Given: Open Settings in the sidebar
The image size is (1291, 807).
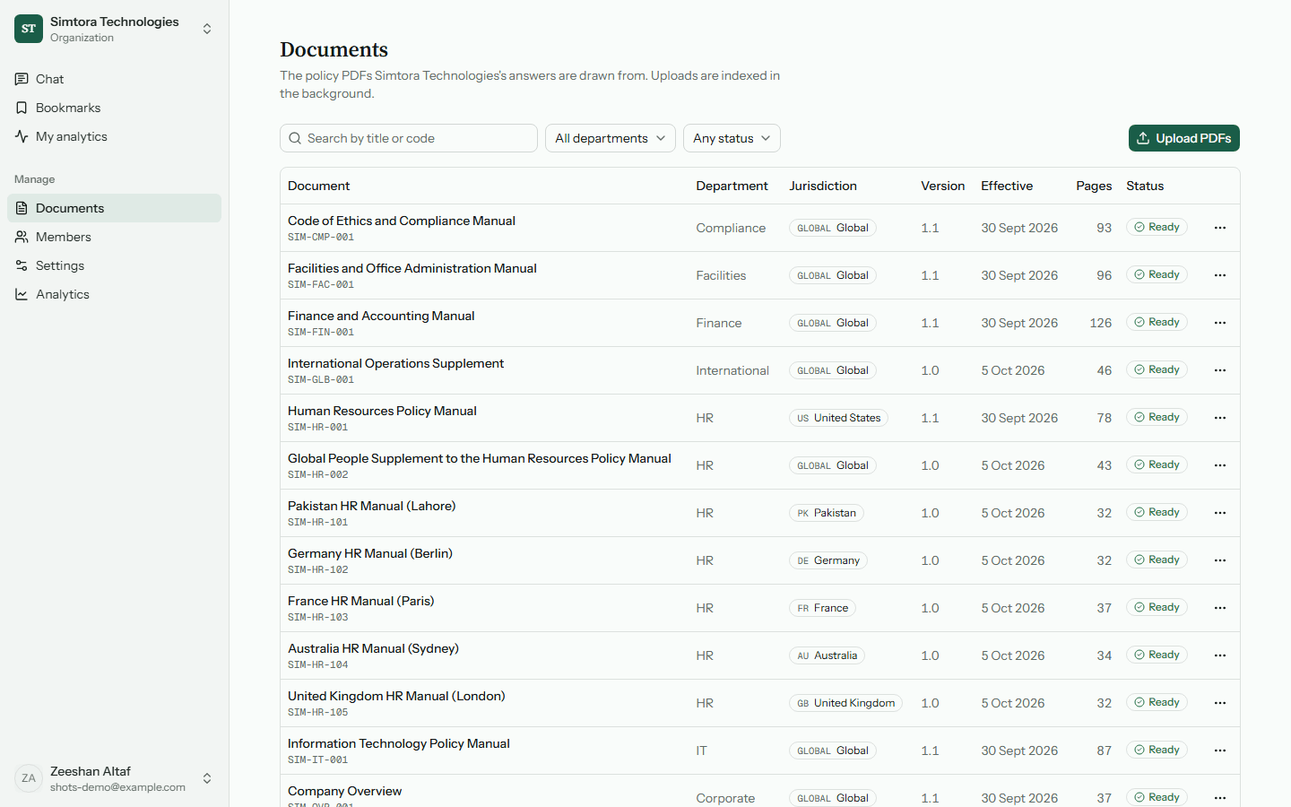Looking at the screenshot, I should (114, 265).
